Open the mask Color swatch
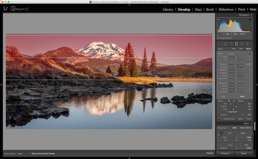Image resolution: width=258 pixels, height=159 pixels. click(242, 97)
